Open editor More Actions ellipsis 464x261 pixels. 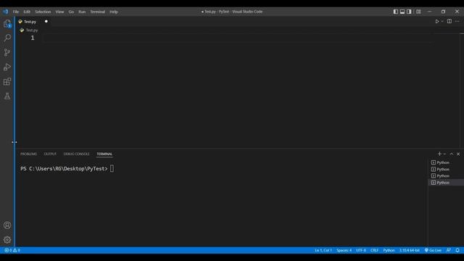click(457, 21)
